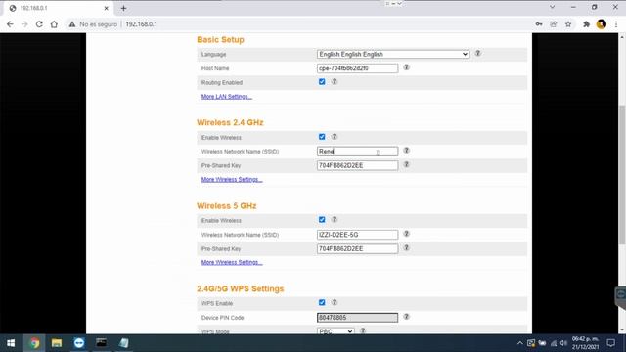
Task: Open the Chrome profile avatar
Action: point(602,24)
